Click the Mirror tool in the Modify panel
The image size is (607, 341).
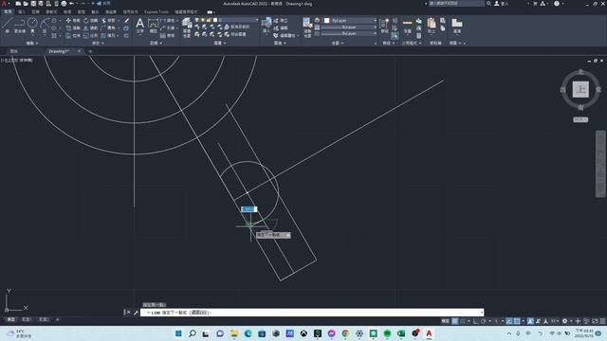click(x=90, y=27)
